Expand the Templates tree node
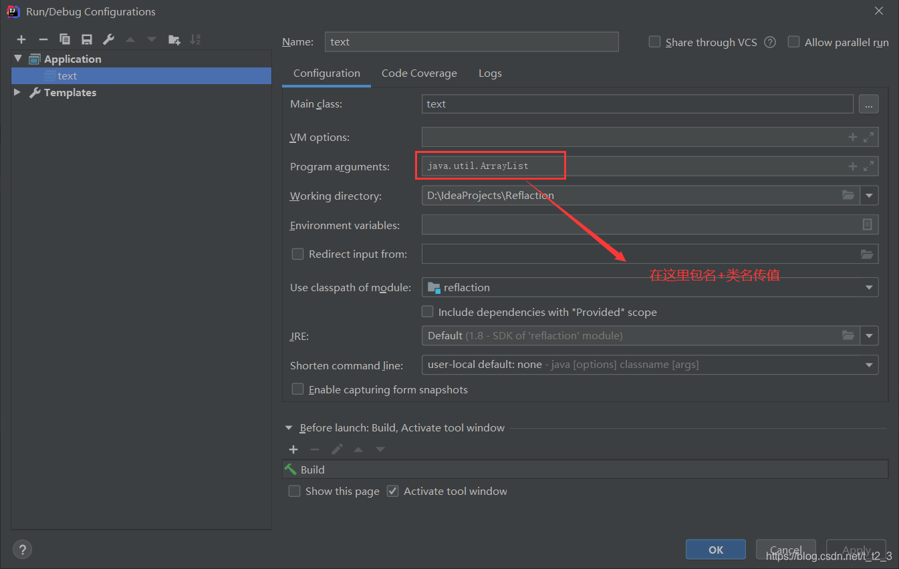 pyautogui.click(x=18, y=92)
